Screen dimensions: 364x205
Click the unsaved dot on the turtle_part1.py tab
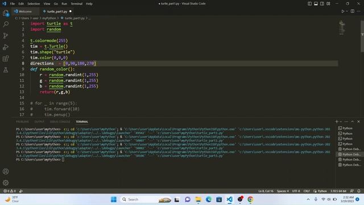pyautogui.click(x=71, y=11)
